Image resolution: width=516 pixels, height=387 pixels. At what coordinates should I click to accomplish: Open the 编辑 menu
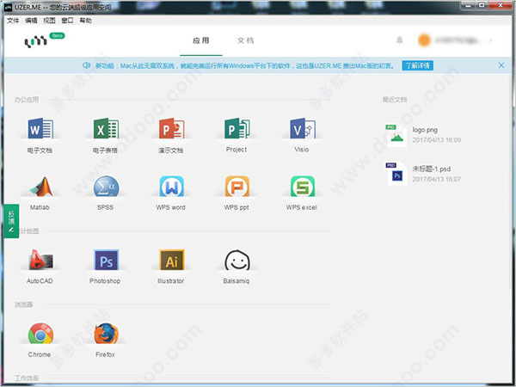coord(31,21)
